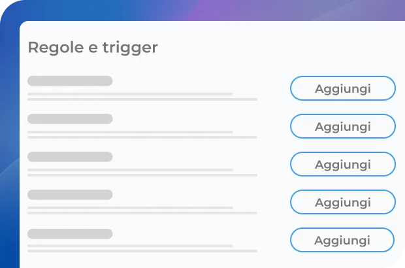The image size is (405, 268).
Task: Click the first Aggiungi button
Action: pos(342,88)
